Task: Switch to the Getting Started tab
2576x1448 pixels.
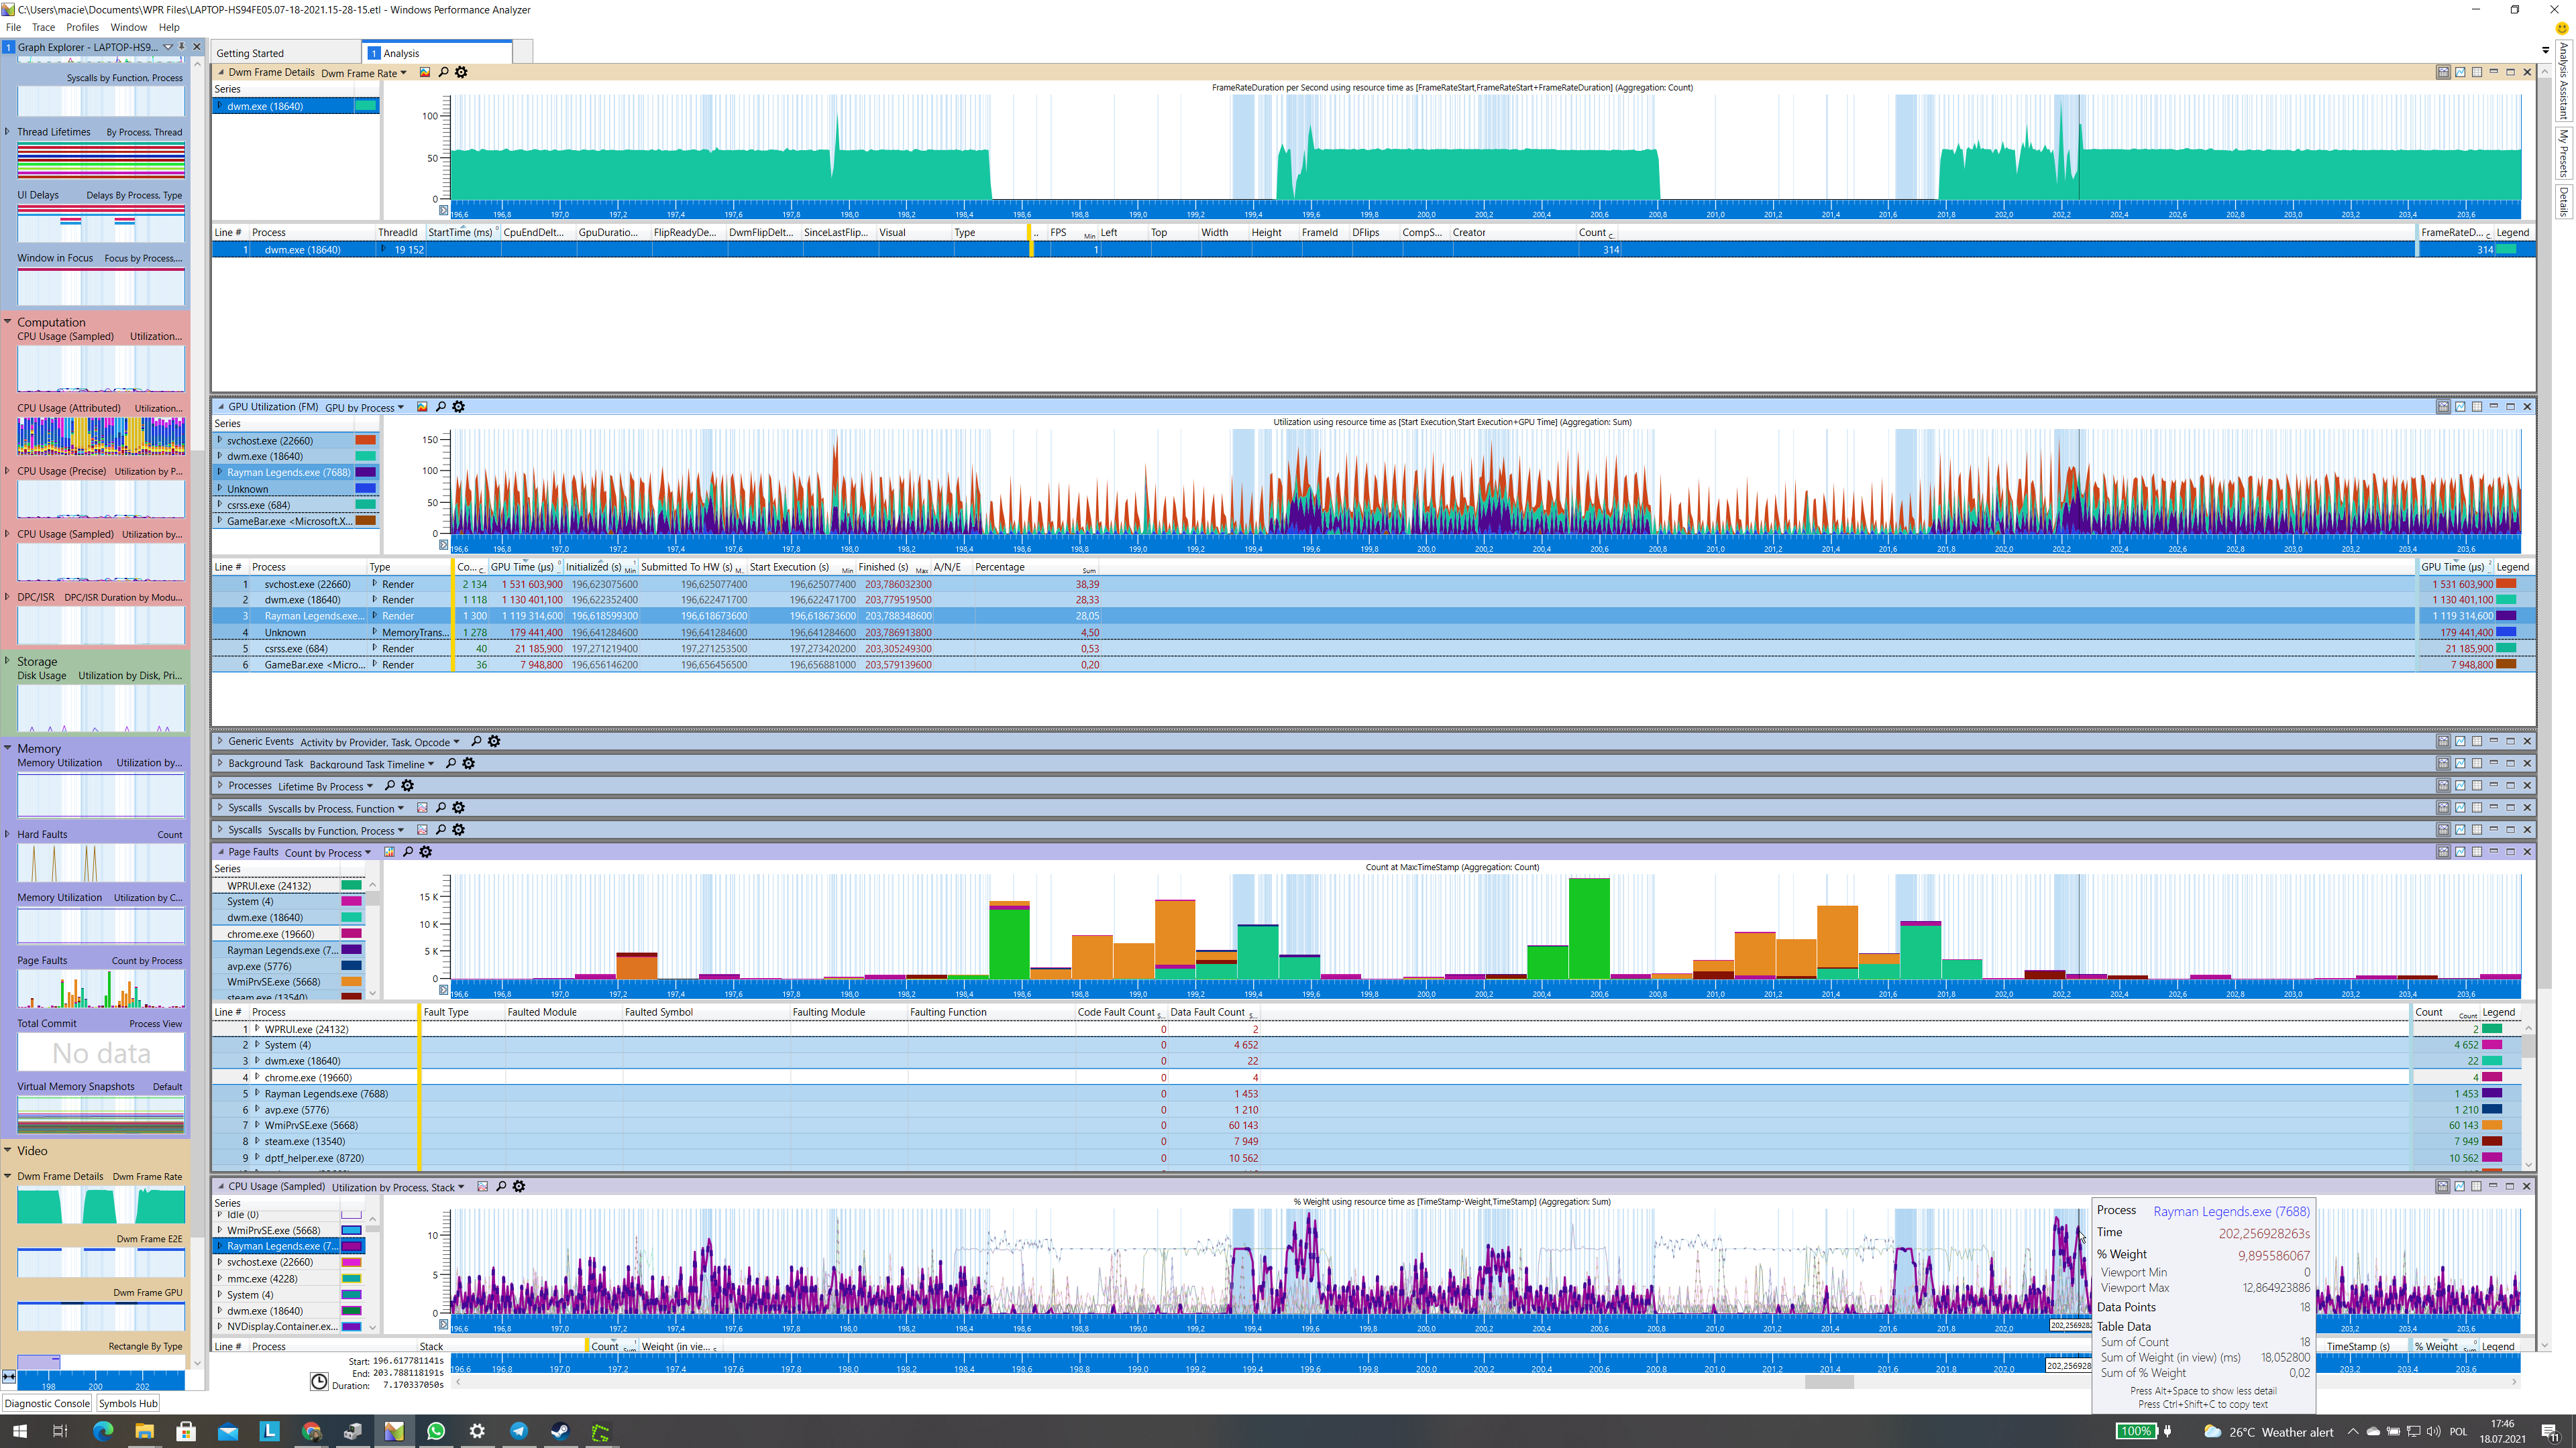Action: click(250, 54)
